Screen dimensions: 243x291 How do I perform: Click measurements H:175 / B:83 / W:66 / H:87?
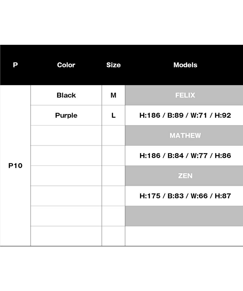[185, 196]
